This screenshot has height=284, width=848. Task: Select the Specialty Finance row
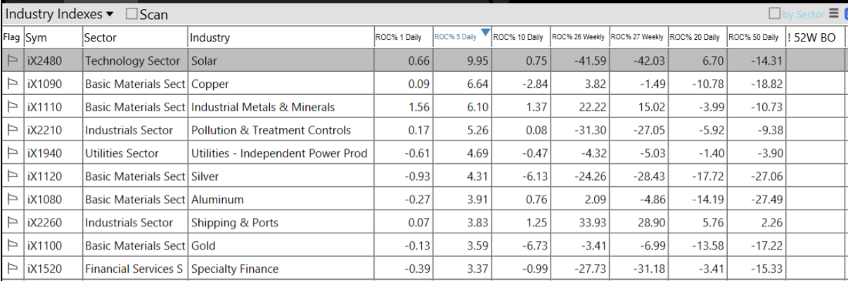(235, 269)
